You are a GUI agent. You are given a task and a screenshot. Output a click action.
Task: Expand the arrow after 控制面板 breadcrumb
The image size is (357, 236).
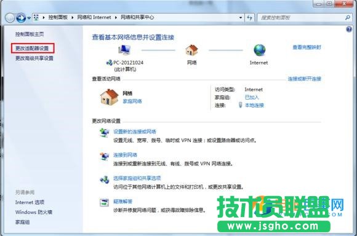click(73, 17)
